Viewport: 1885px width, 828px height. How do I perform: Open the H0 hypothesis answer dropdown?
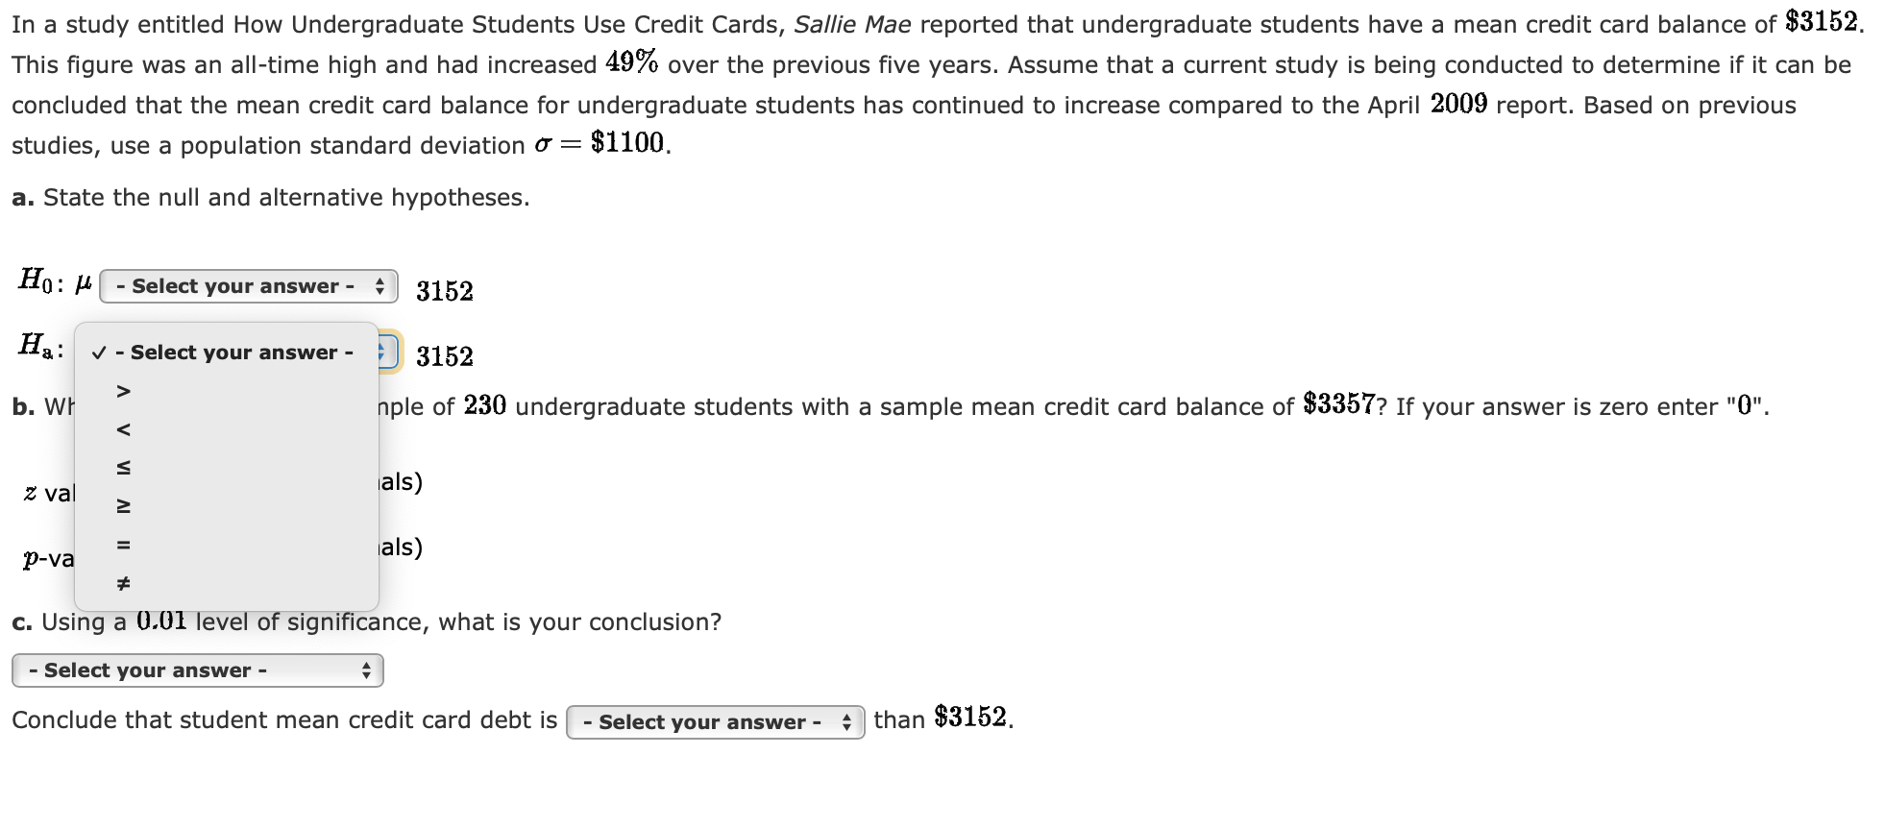click(x=248, y=285)
